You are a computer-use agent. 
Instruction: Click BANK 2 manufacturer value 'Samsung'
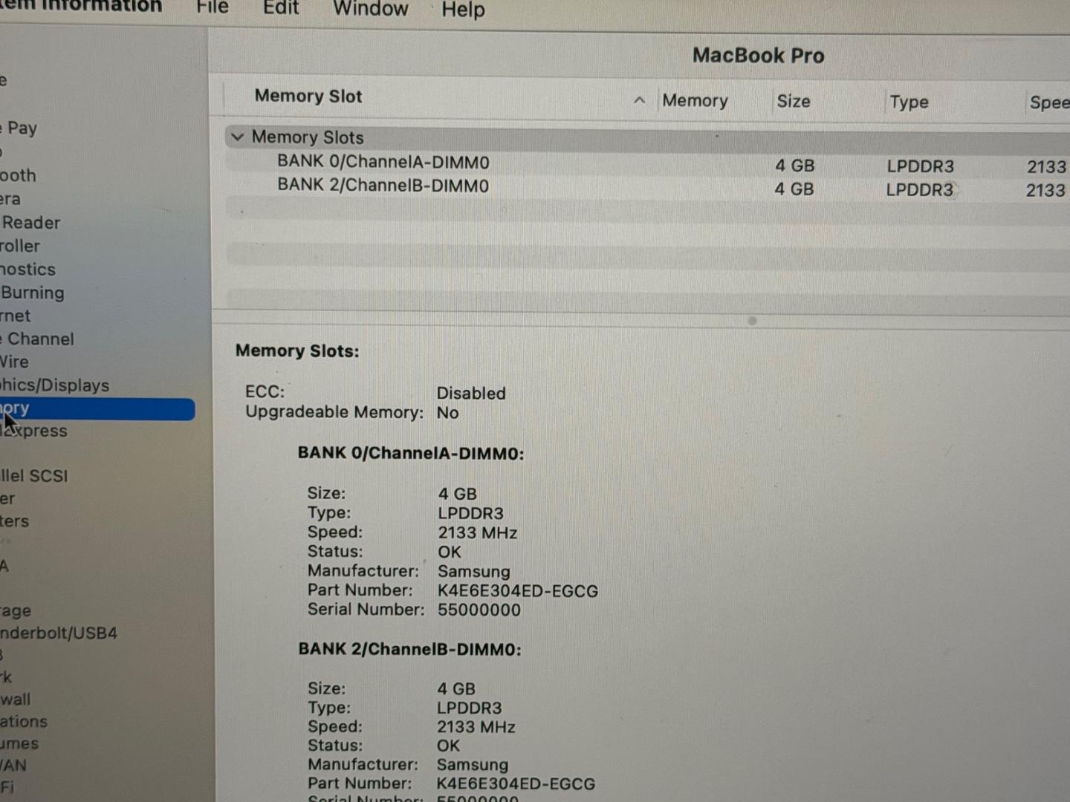473,765
